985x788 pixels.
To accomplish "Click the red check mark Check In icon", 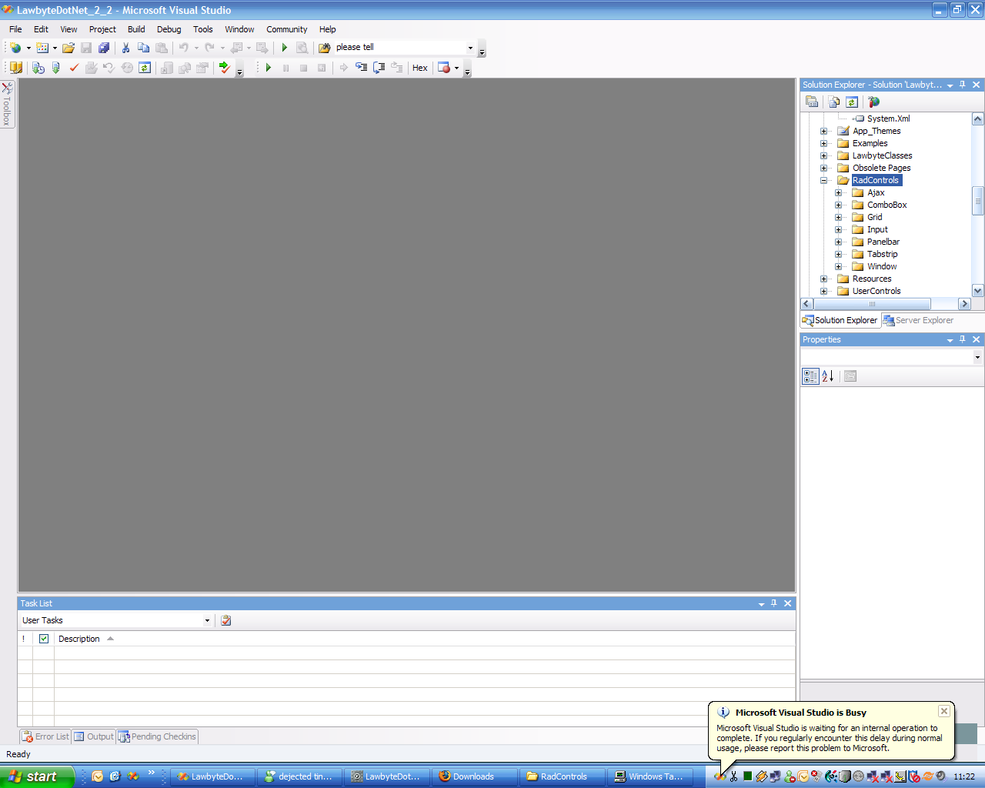I will 74,68.
